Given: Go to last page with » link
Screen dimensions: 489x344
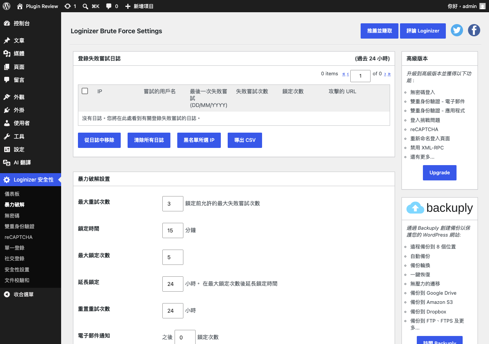Looking at the screenshot, I should click(x=389, y=74).
